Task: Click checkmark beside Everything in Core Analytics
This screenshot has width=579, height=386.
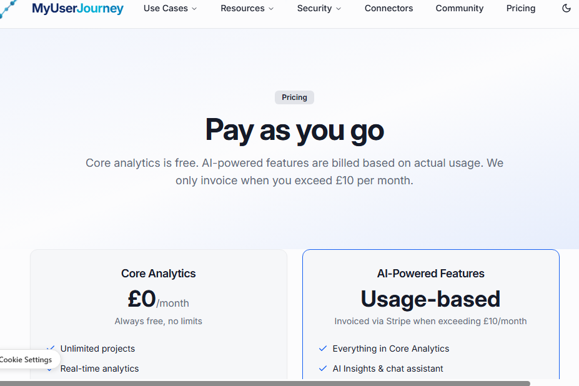Action: pos(323,349)
